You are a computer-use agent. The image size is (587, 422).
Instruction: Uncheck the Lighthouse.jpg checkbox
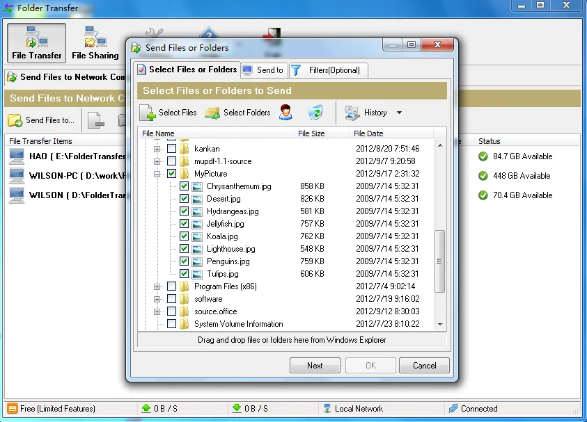(x=184, y=249)
